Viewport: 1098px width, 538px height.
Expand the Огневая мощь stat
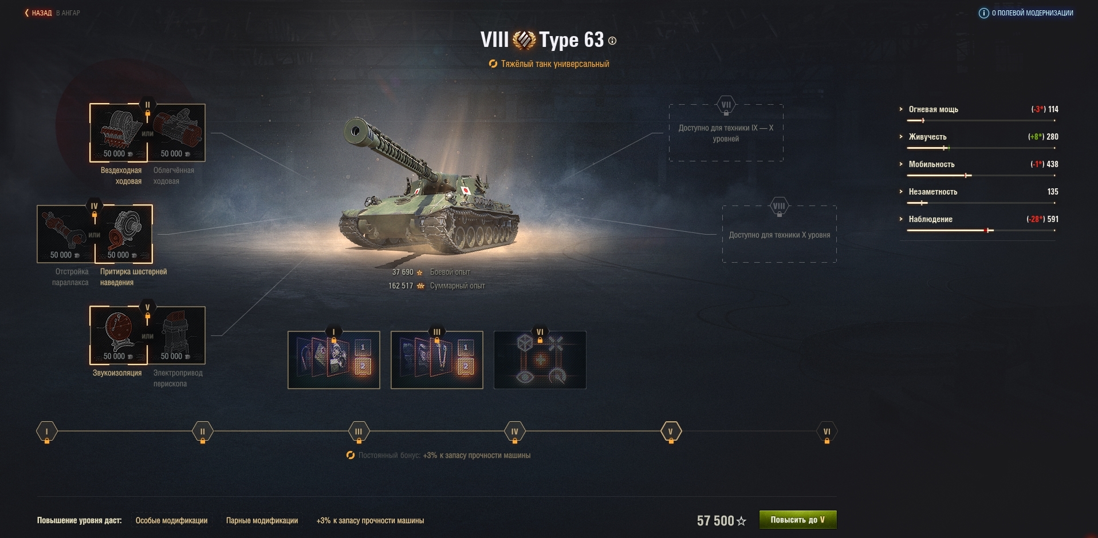(933, 109)
